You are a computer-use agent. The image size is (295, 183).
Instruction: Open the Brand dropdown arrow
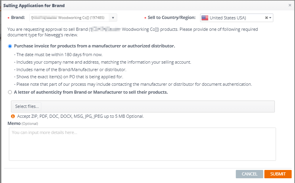pyautogui.click(x=113, y=18)
